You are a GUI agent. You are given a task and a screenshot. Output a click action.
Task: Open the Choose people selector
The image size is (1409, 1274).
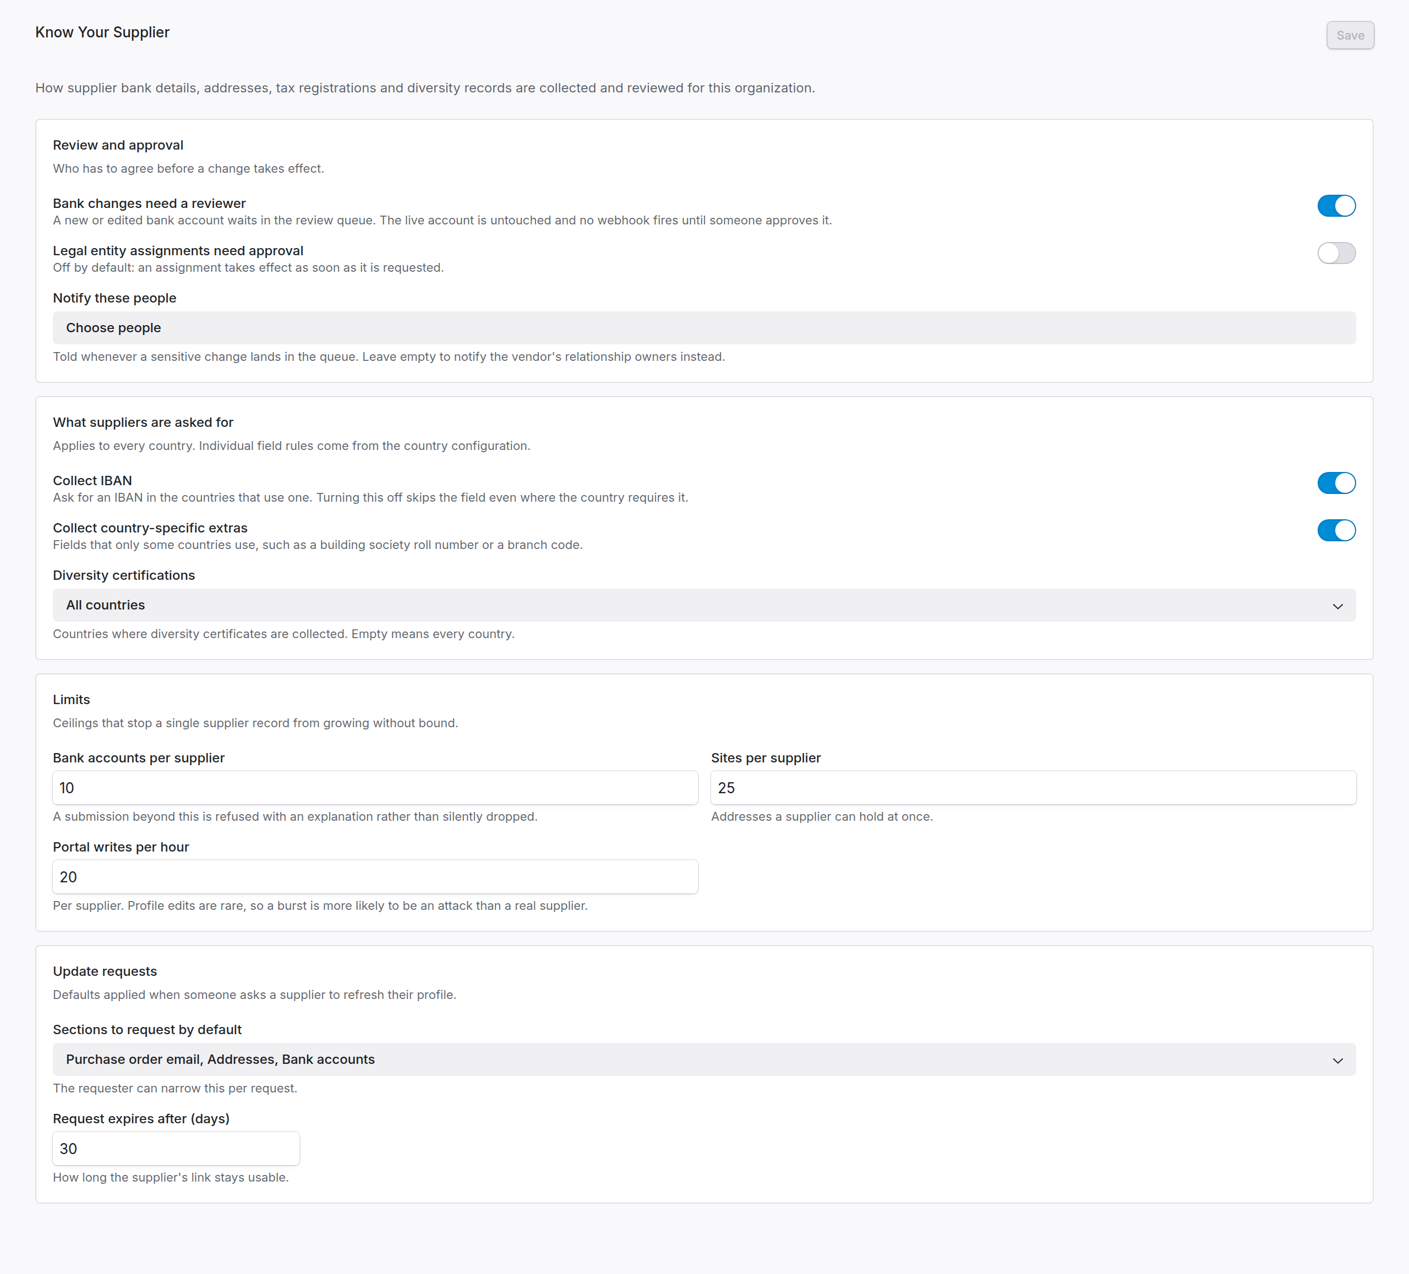pos(704,328)
